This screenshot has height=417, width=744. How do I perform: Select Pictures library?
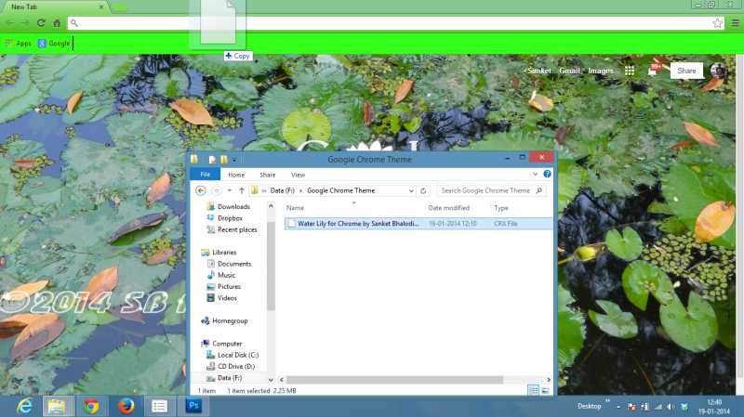[x=224, y=286]
